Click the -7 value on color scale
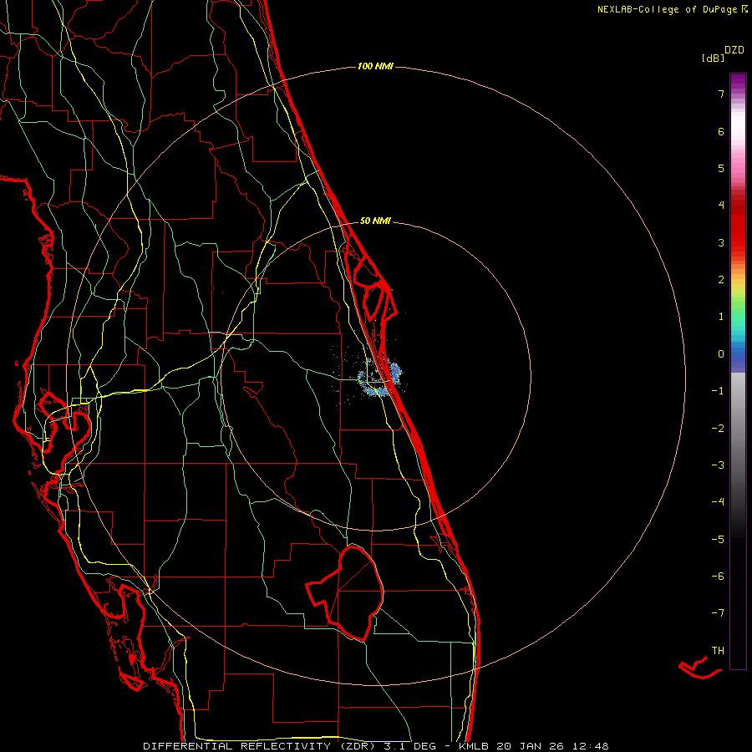The image size is (752, 752). click(718, 613)
